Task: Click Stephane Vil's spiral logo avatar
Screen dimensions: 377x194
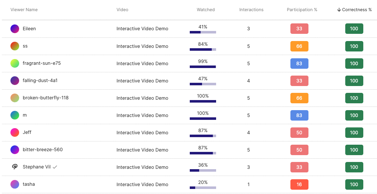Action: (x=15, y=167)
